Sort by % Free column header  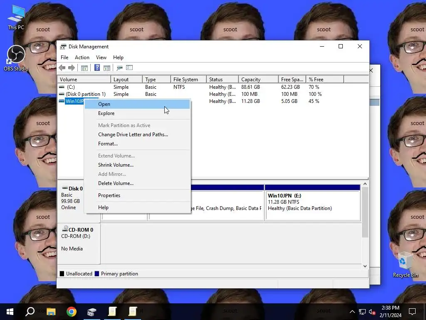pyautogui.click(x=324, y=80)
